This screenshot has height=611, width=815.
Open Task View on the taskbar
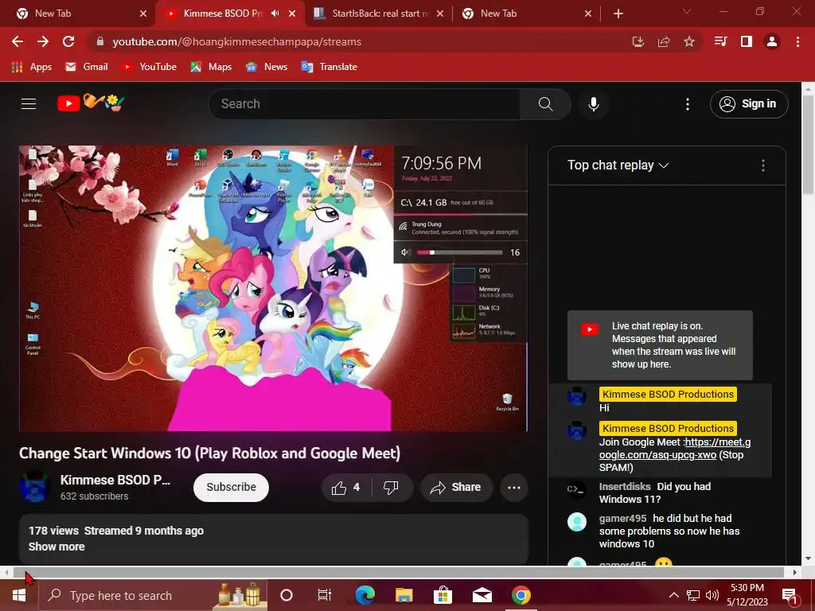(325, 595)
